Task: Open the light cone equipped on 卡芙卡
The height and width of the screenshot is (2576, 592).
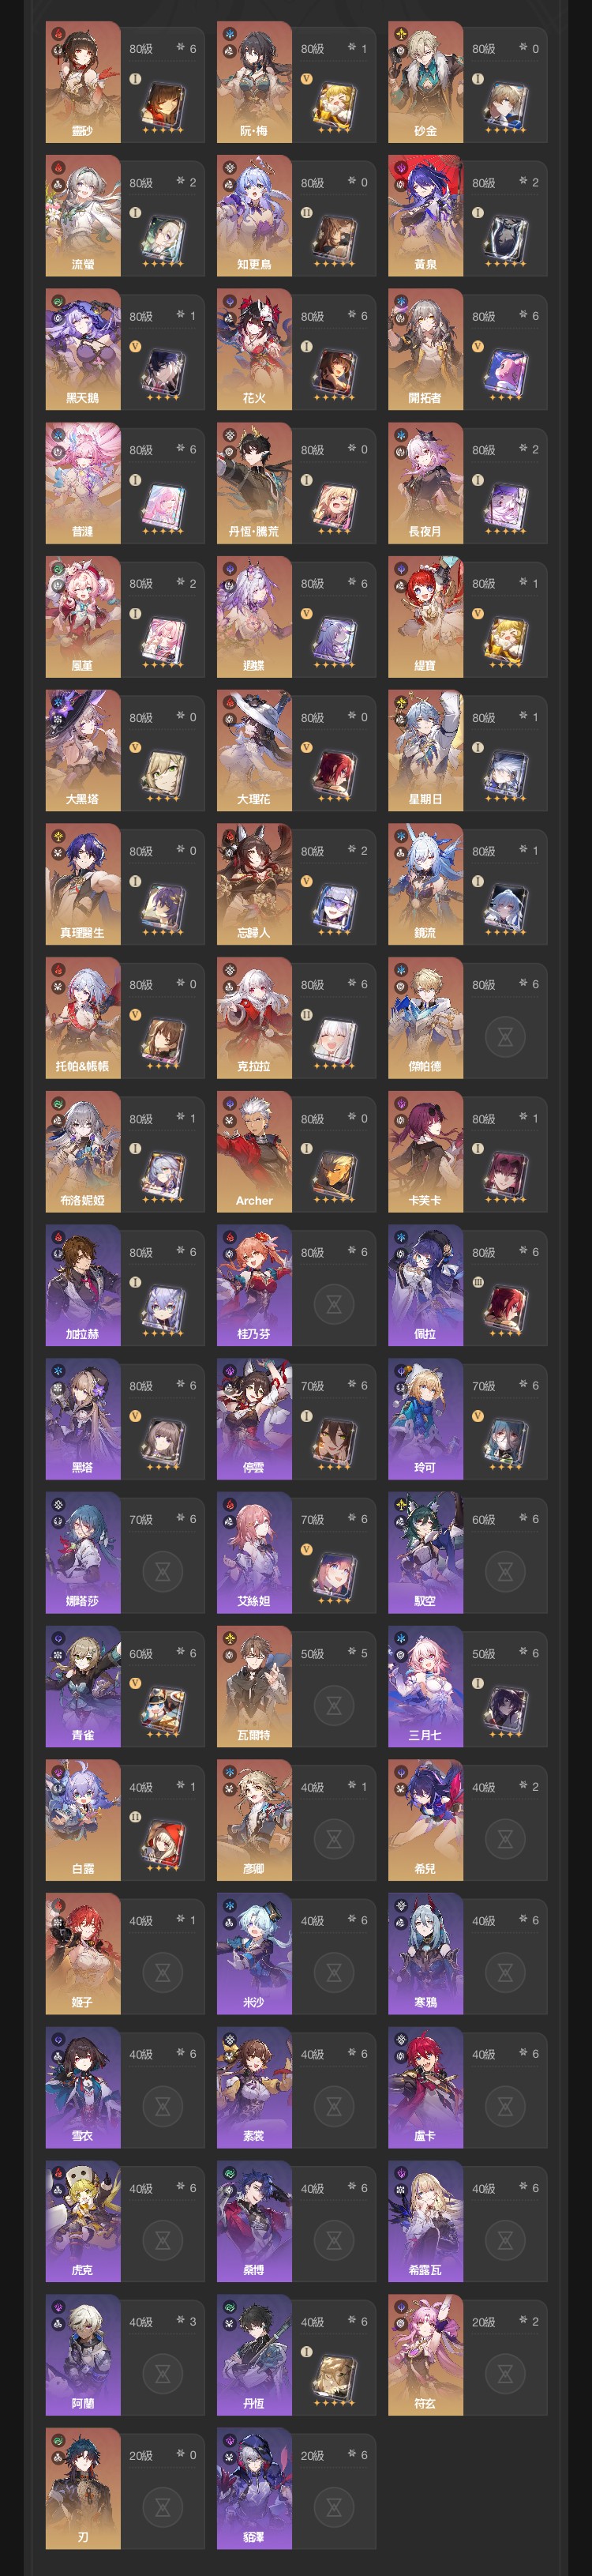Action: coord(505,1171)
